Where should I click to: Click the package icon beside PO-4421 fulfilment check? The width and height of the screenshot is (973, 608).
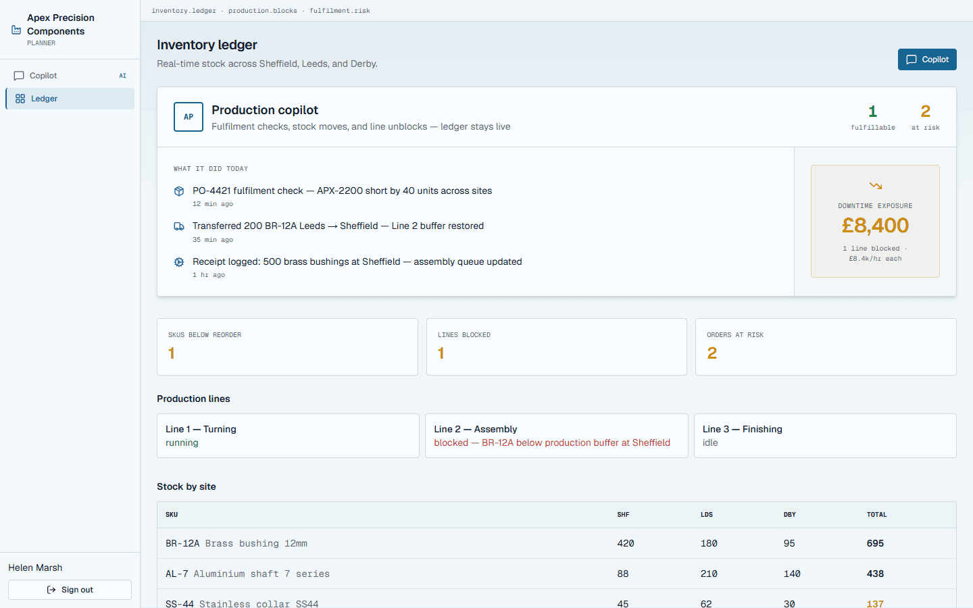[x=179, y=191]
